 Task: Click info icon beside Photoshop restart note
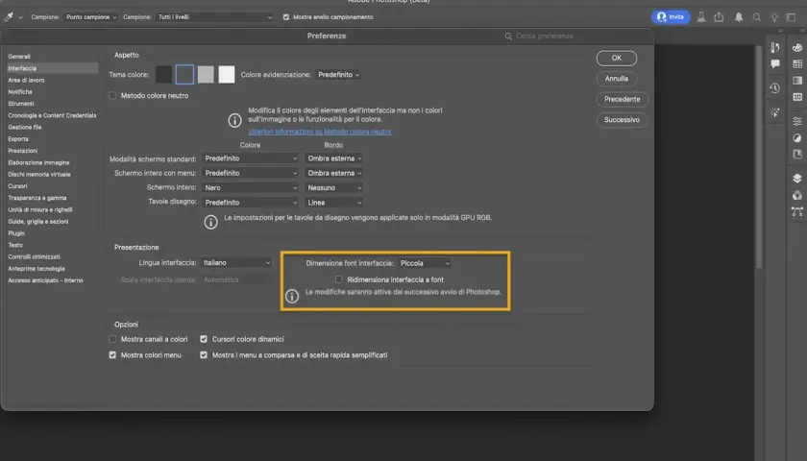[x=292, y=297]
